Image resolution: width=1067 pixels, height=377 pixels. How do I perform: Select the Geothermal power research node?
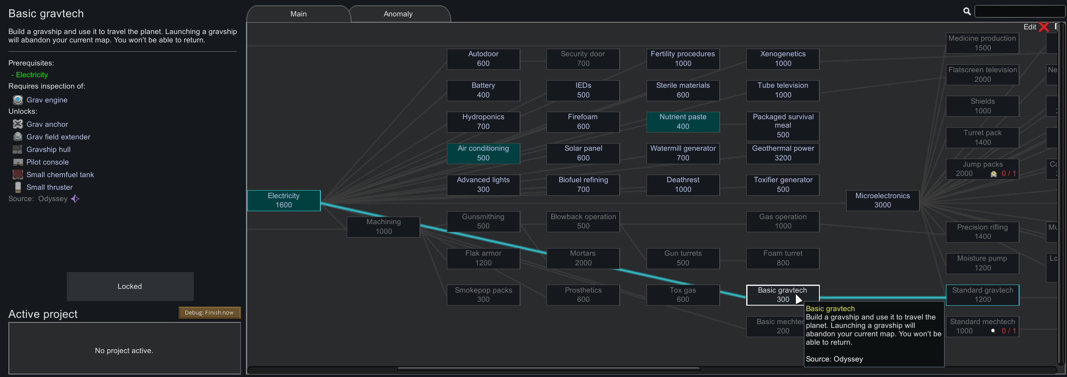783,153
